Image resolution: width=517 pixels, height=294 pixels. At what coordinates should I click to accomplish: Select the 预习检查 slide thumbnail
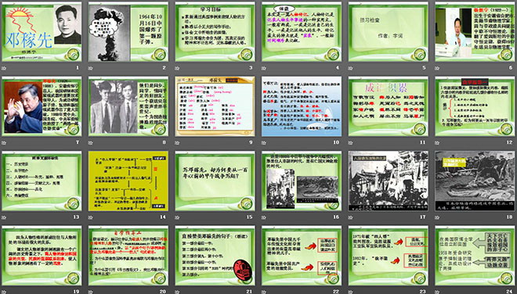389,31
